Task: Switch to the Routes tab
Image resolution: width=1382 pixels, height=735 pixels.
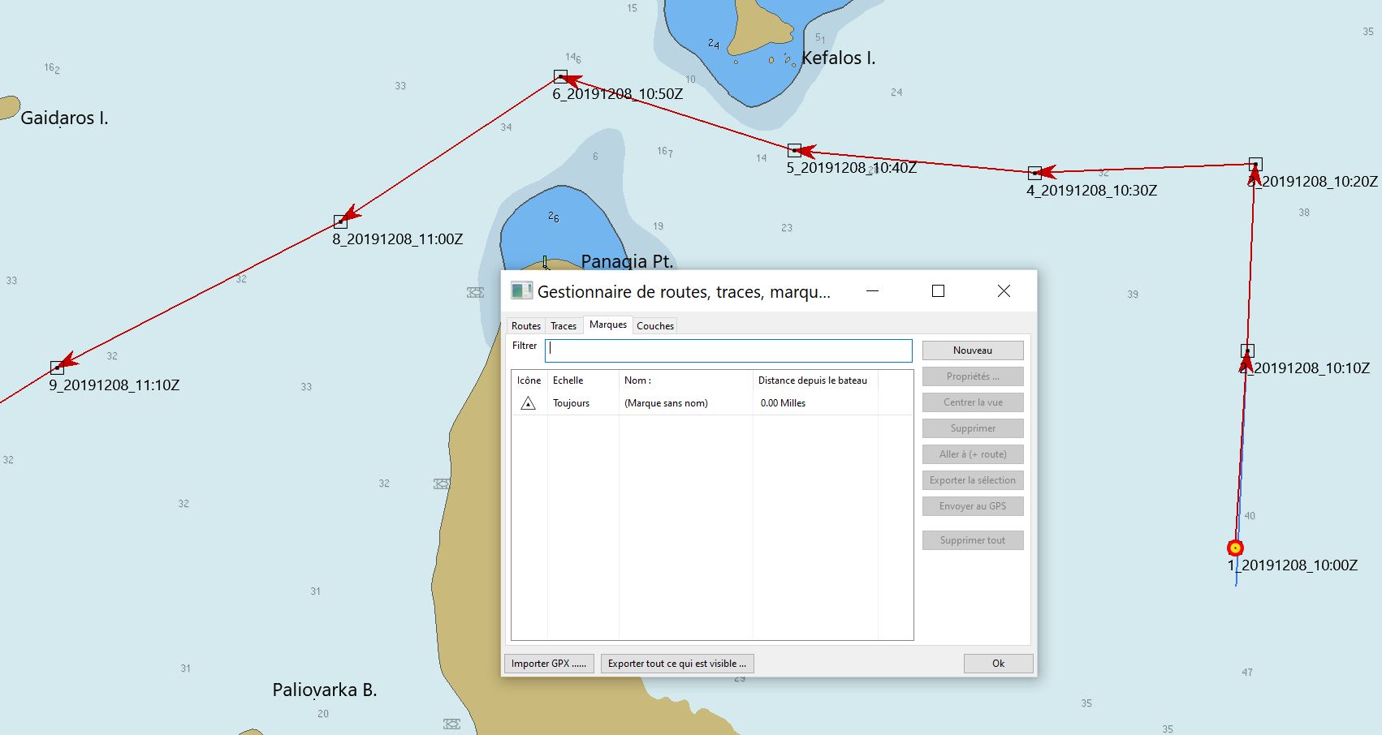Action: click(x=525, y=326)
